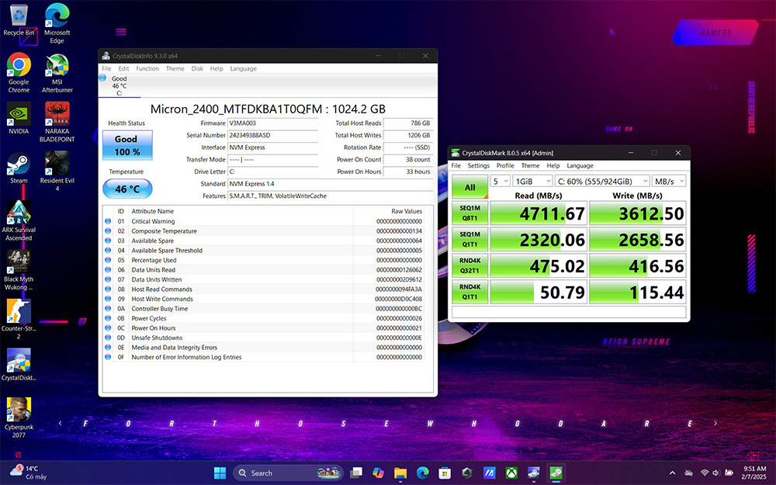Click the Windows Start button
The height and width of the screenshot is (485, 776).
220,473
